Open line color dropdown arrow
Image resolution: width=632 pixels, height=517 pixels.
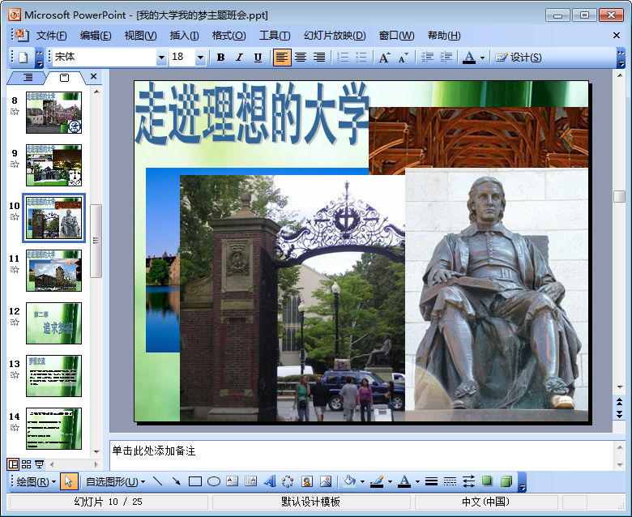pyautogui.click(x=390, y=481)
